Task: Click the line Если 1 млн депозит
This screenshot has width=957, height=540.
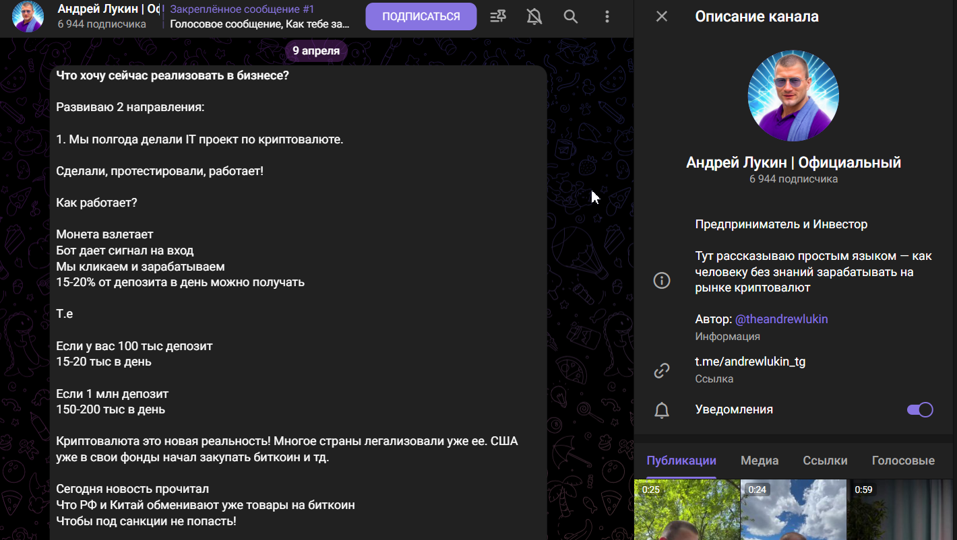Action: pos(113,393)
